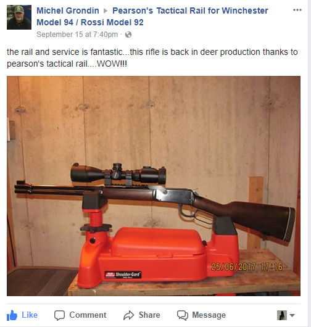This screenshot has height=327, width=311.
Task: Click the Like text label
Action: point(30,315)
